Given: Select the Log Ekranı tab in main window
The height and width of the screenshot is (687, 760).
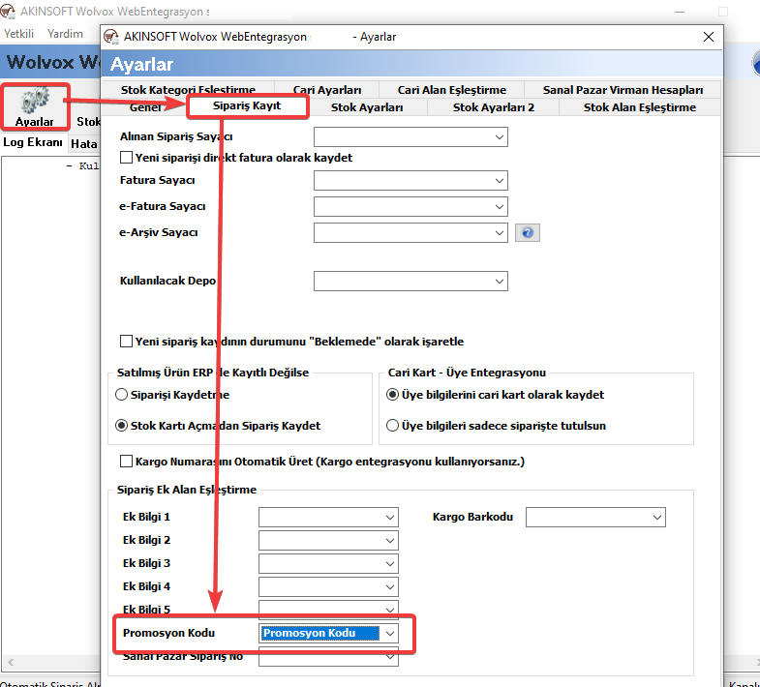Looking at the screenshot, I should tap(33, 142).
